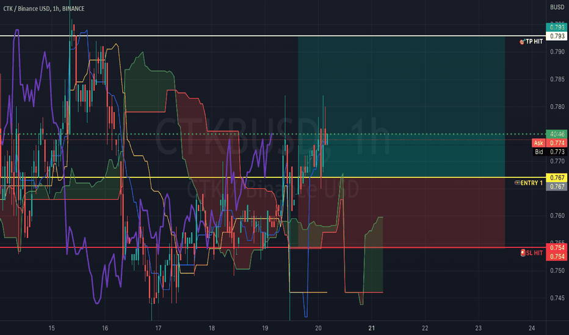Screen dimensions: 569x335
Task: Click the gray 0.767 price tag
Action: [x=557, y=186]
